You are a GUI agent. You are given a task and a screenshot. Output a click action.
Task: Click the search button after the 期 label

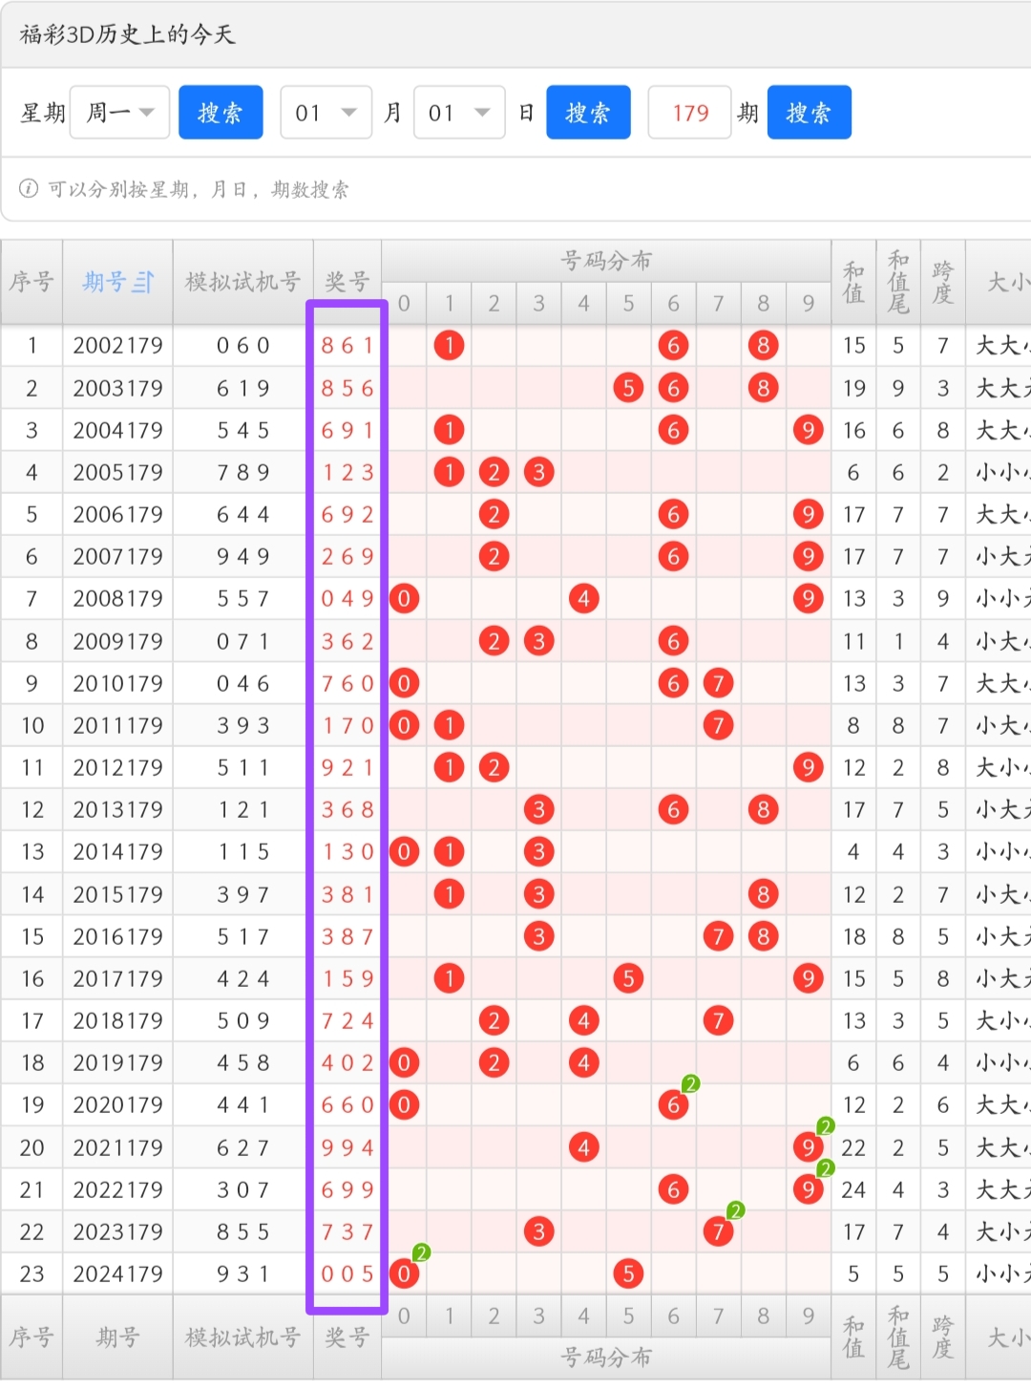pyautogui.click(x=809, y=113)
